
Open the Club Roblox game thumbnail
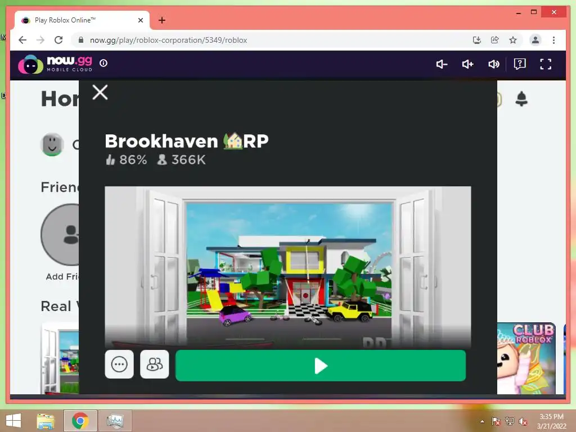[x=526, y=358]
